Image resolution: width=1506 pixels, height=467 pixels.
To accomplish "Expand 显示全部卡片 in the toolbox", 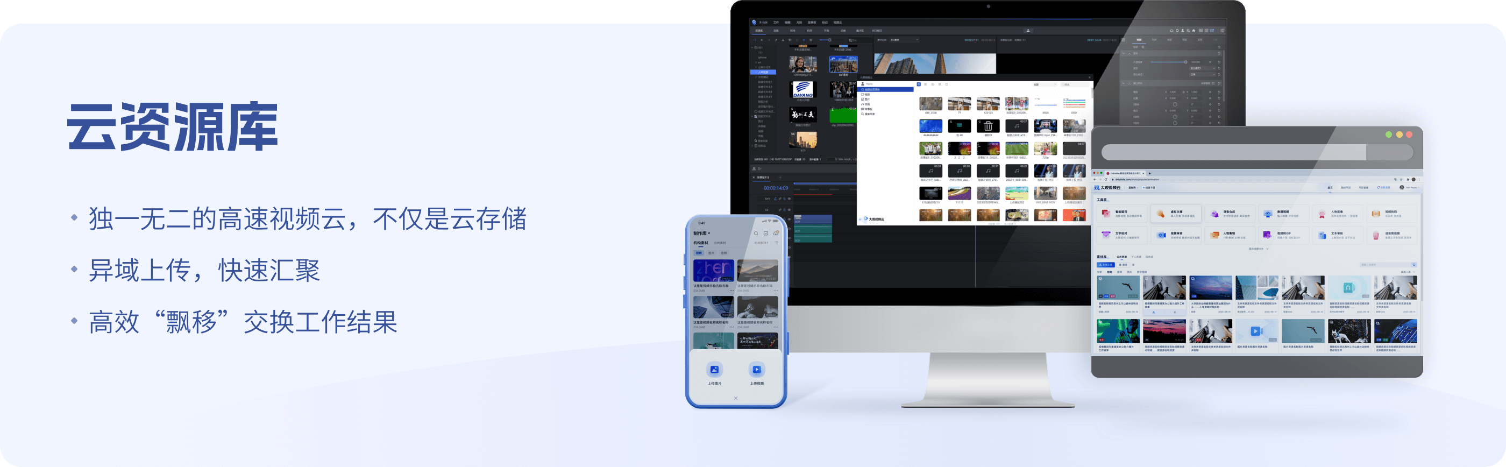I will 1258,249.
